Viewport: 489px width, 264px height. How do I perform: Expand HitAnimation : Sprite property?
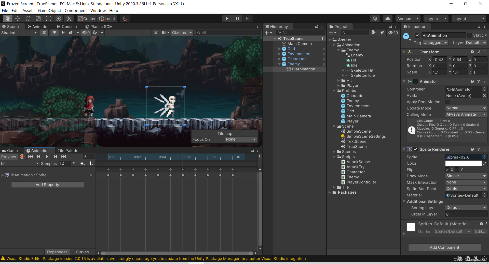[3, 175]
